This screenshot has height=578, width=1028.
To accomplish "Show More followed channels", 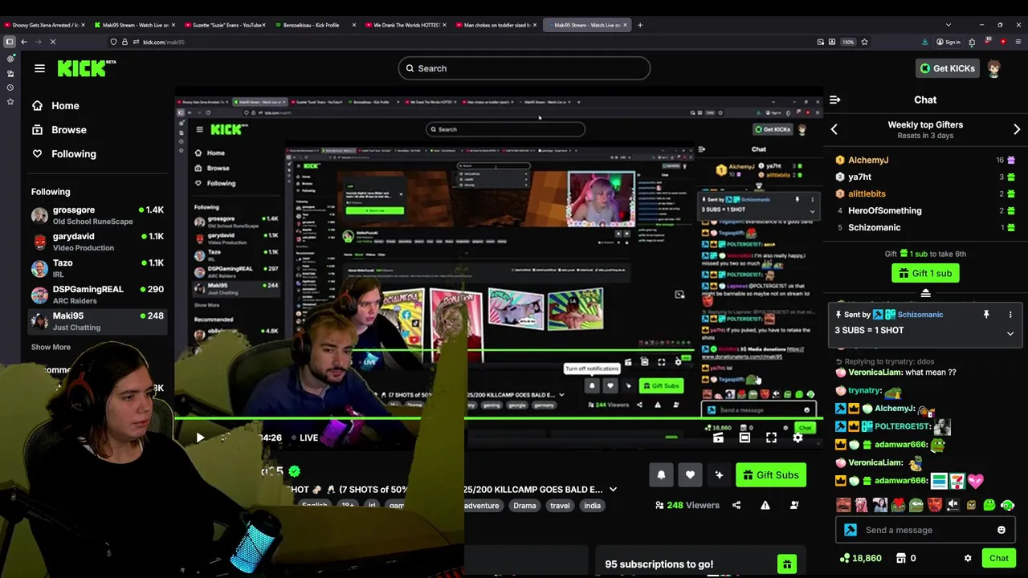I will pos(51,347).
